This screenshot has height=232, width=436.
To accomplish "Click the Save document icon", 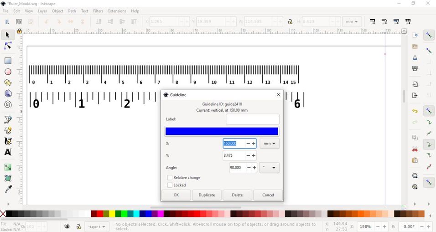I will 415,57.
